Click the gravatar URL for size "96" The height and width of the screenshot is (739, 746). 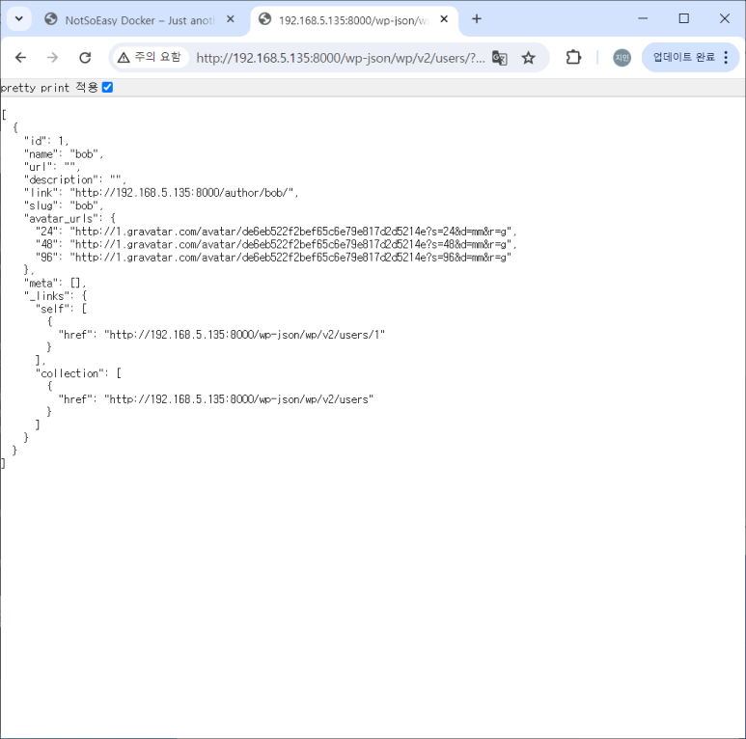tap(290, 258)
